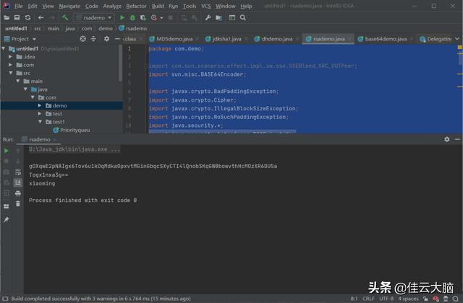
Task: Rerun rsademo in the Run panel
Action: (7, 151)
